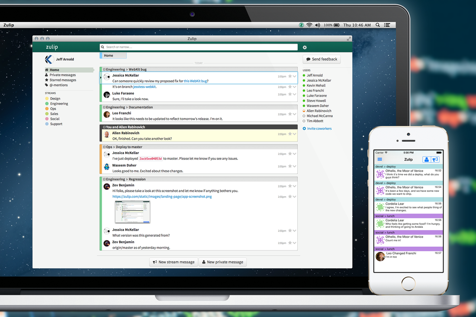The image size is (476, 317).
Task: Focus the 'Search or narrow...' field
Action: [199, 47]
